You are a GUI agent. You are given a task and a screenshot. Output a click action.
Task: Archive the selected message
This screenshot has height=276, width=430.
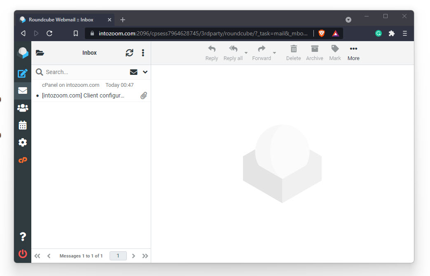pyautogui.click(x=315, y=53)
